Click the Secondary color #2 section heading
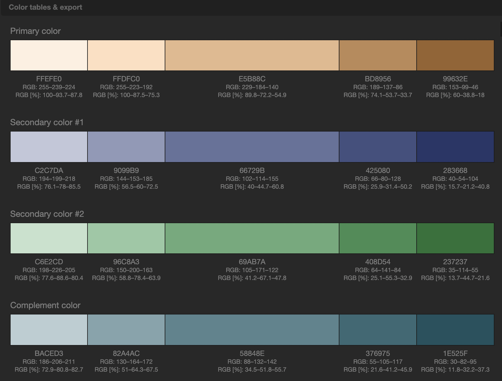Viewport: 502px width, 381px height. click(48, 214)
